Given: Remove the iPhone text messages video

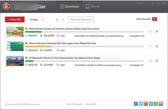Looking at the screenshot, I should coord(157,46).
